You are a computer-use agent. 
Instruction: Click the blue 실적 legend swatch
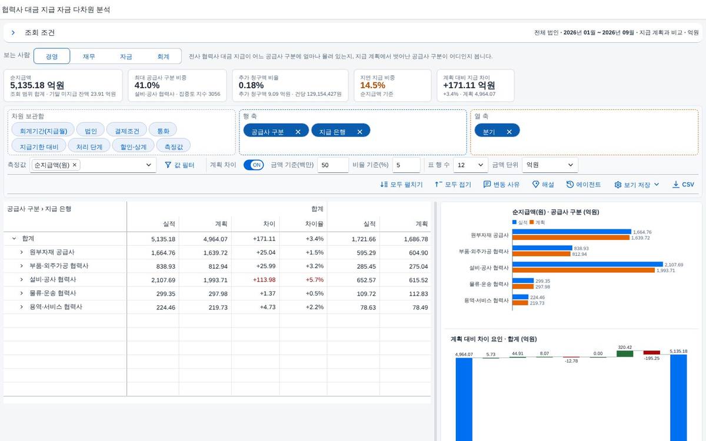point(514,222)
